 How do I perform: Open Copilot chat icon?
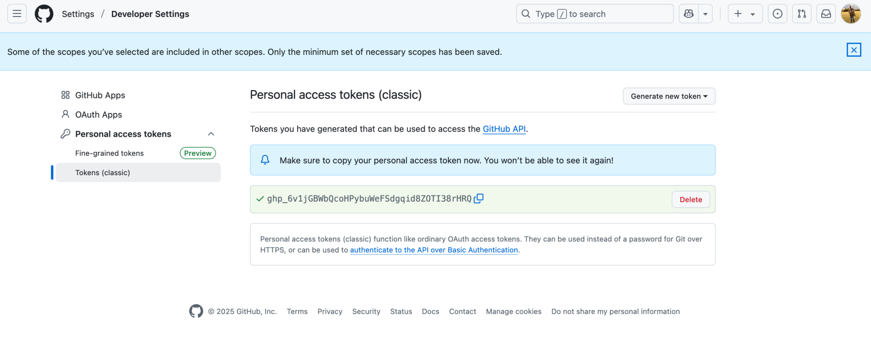(689, 14)
